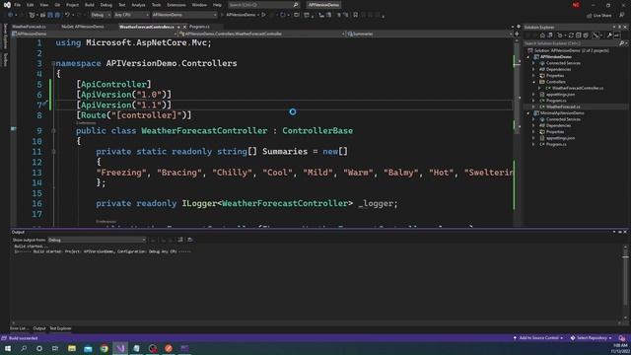This screenshot has height=355, width=631.
Task: Click the Output panel vertical scrollbar
Action: click(x=625, y=280)
